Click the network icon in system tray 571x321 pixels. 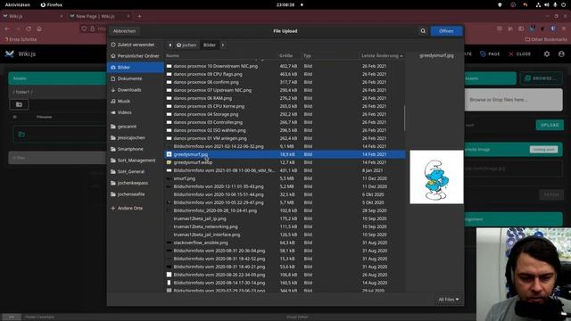coord(538,4)
